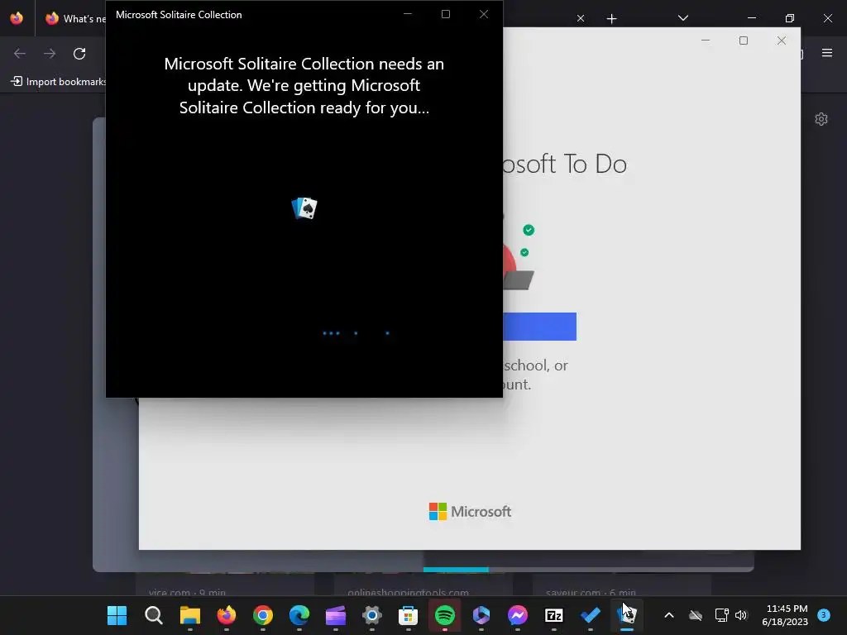Click Import bookmarks in the Firefox toolbar
The width and height of the screenshot is (847, 635).
(x=59, y=82)
